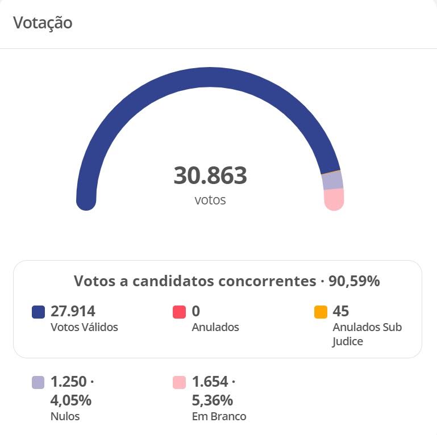Click the red Anulados legend swatch
This screenshot has height=435, width=437.
point(179,312)
